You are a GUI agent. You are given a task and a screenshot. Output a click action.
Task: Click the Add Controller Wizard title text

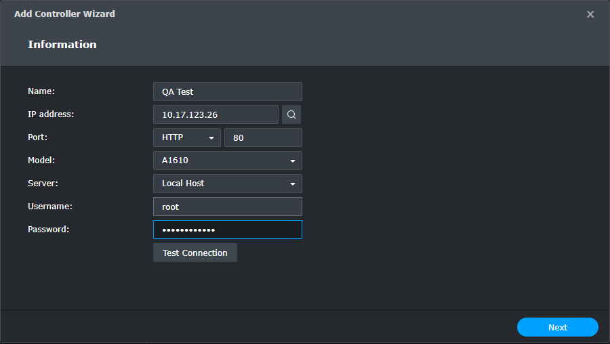click(64, 14)
